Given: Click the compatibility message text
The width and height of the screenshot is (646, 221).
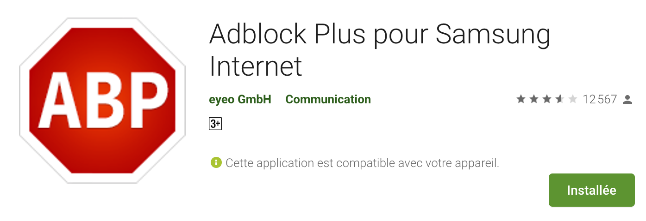Looking at the screenshot, I should [362, 163].
